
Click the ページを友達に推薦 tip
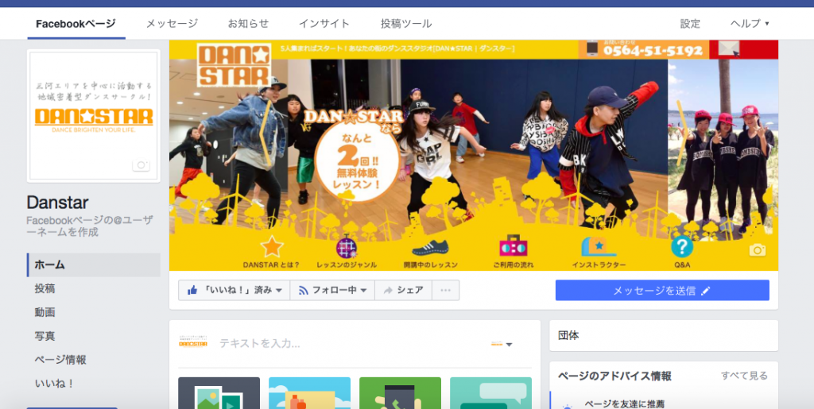point(625,404)
